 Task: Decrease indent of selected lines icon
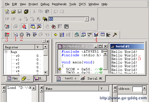tap(14, 19)
